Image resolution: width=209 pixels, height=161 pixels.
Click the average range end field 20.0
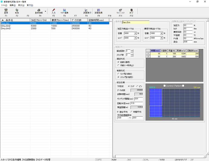pos(138,118)
